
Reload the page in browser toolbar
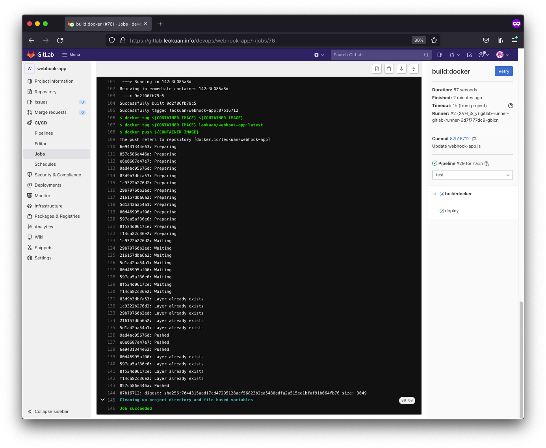point(60,41)
